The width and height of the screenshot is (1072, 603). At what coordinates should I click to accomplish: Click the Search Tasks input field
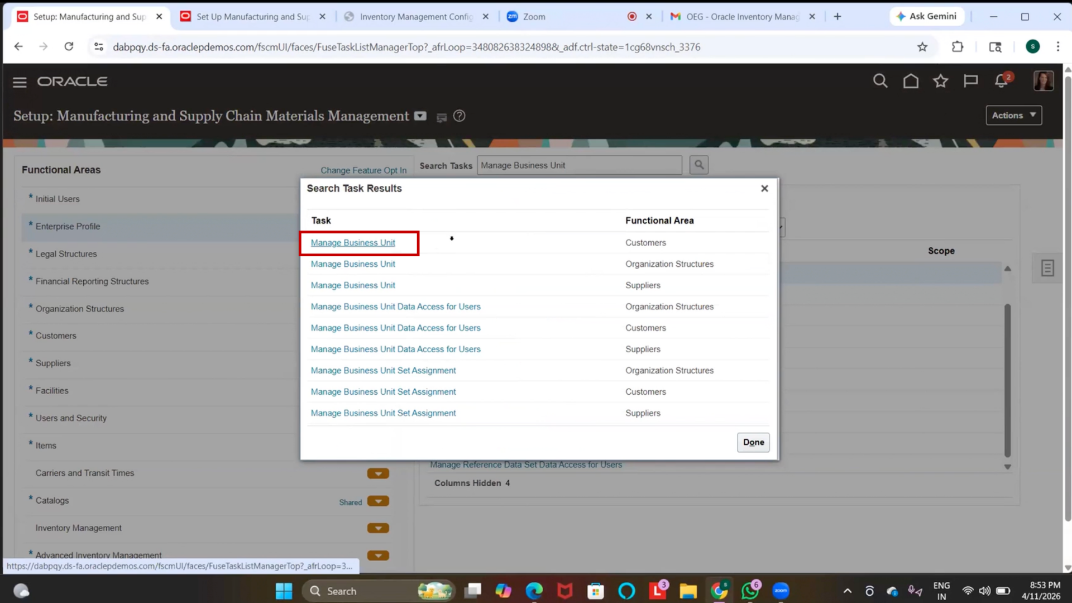click(579, 165)
